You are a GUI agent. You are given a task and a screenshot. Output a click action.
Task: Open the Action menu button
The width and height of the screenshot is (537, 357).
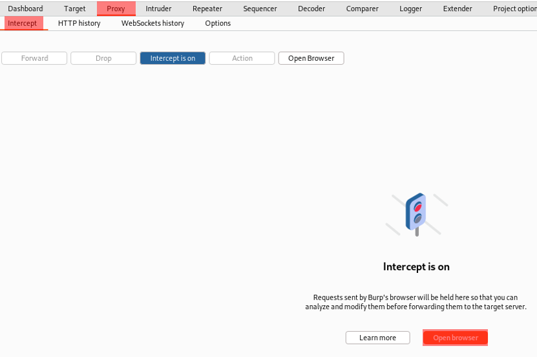click(242, 58)
